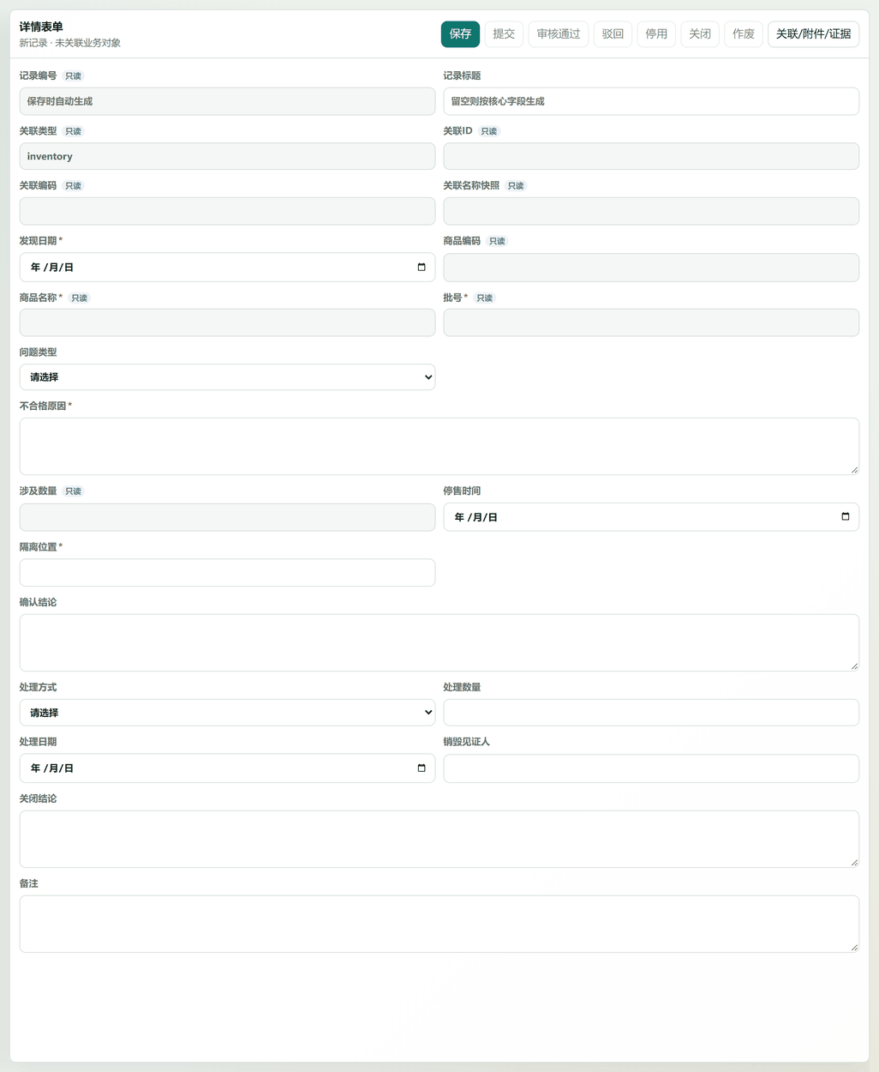The image size is (879, 1072).
Task: Click the 新记录 · 未关联业务对象 subtitle
Action: 70,43
